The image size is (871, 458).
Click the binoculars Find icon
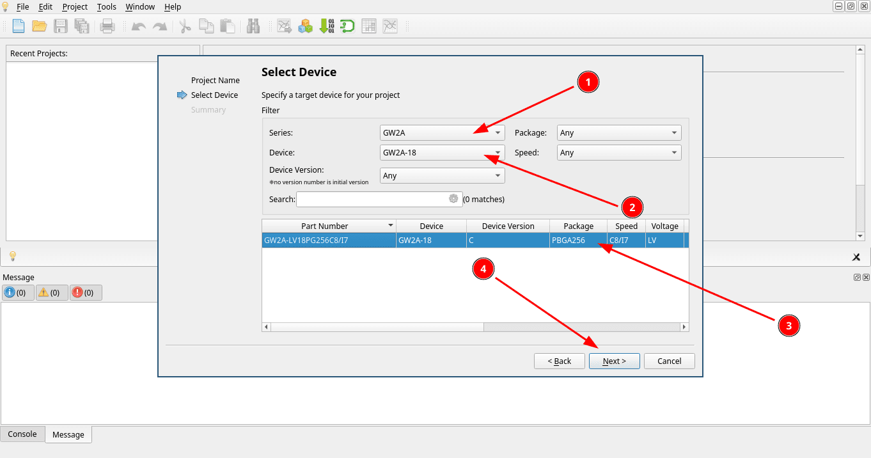point(253,26)
